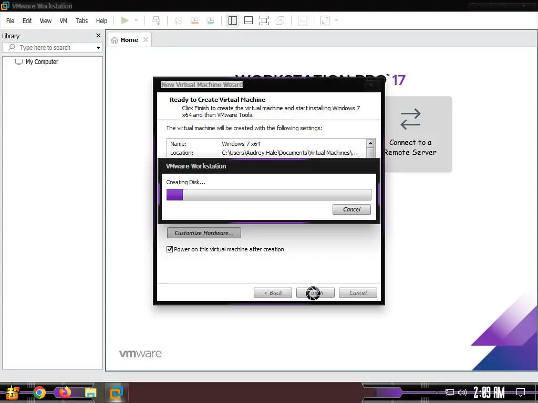Open Chrome from the taskbar

click(x=39, y=393)
